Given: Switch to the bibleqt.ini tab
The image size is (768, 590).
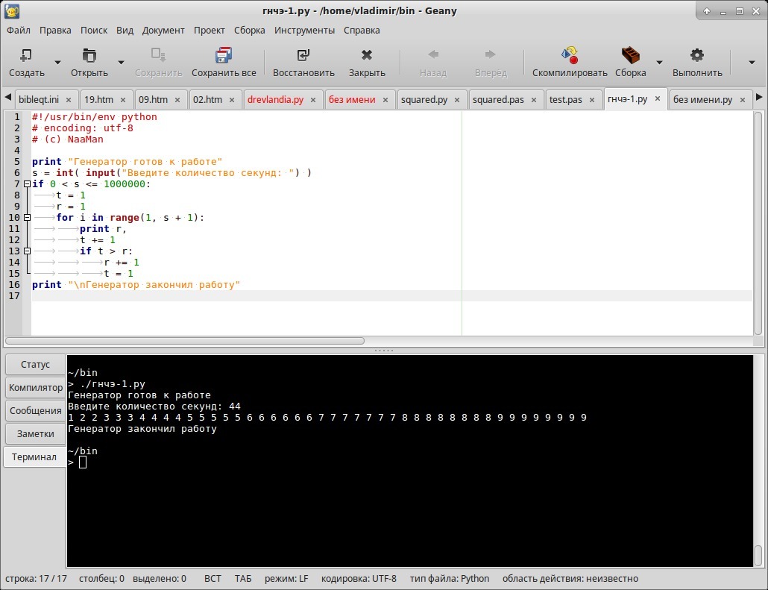Looking at the screenshot, I should [39, 99].
